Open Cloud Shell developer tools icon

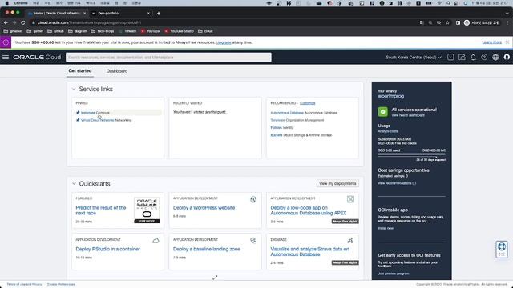click(450, 57)
